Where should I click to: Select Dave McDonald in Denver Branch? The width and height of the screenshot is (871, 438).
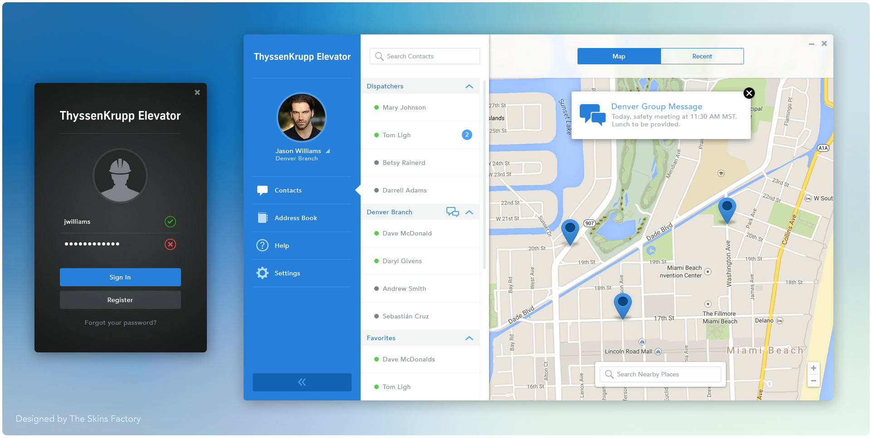tap(420, 233)
